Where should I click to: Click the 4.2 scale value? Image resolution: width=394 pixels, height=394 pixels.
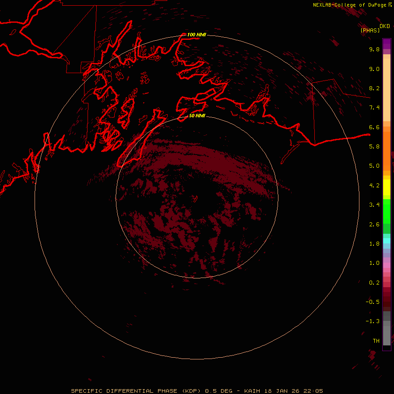[x=374, y=186]
